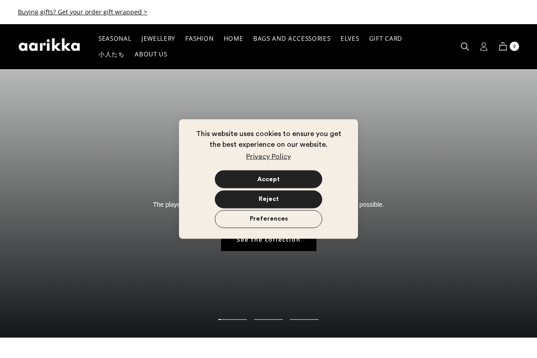Open the shopping cart bag icon
Image resolution: width=537 pixels, height=358 pixels.
503,47
